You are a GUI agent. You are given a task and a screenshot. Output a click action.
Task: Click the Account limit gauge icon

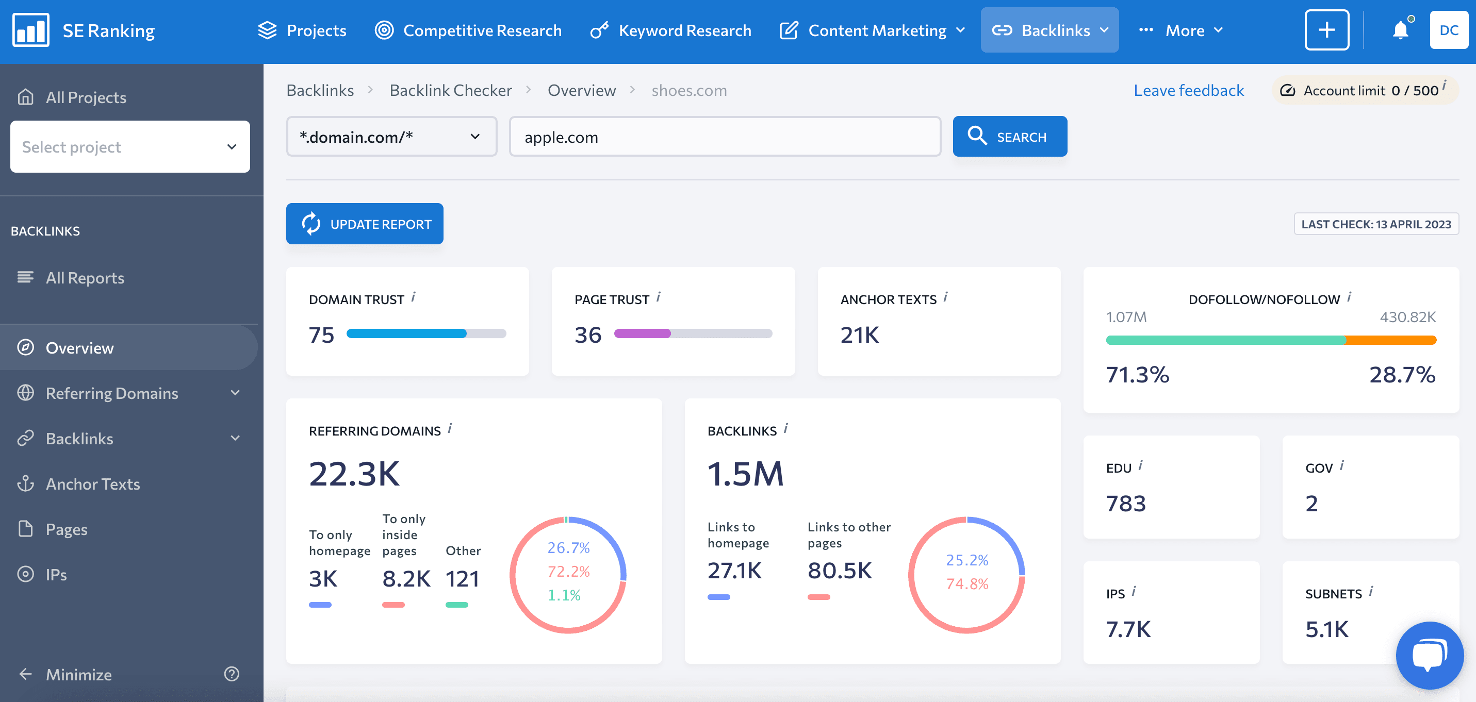point(1287,91)
